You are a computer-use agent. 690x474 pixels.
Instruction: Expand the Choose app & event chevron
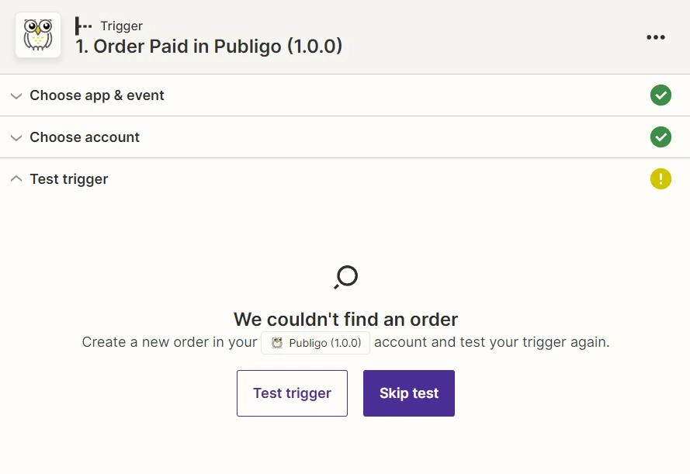[x=16, y=96]
